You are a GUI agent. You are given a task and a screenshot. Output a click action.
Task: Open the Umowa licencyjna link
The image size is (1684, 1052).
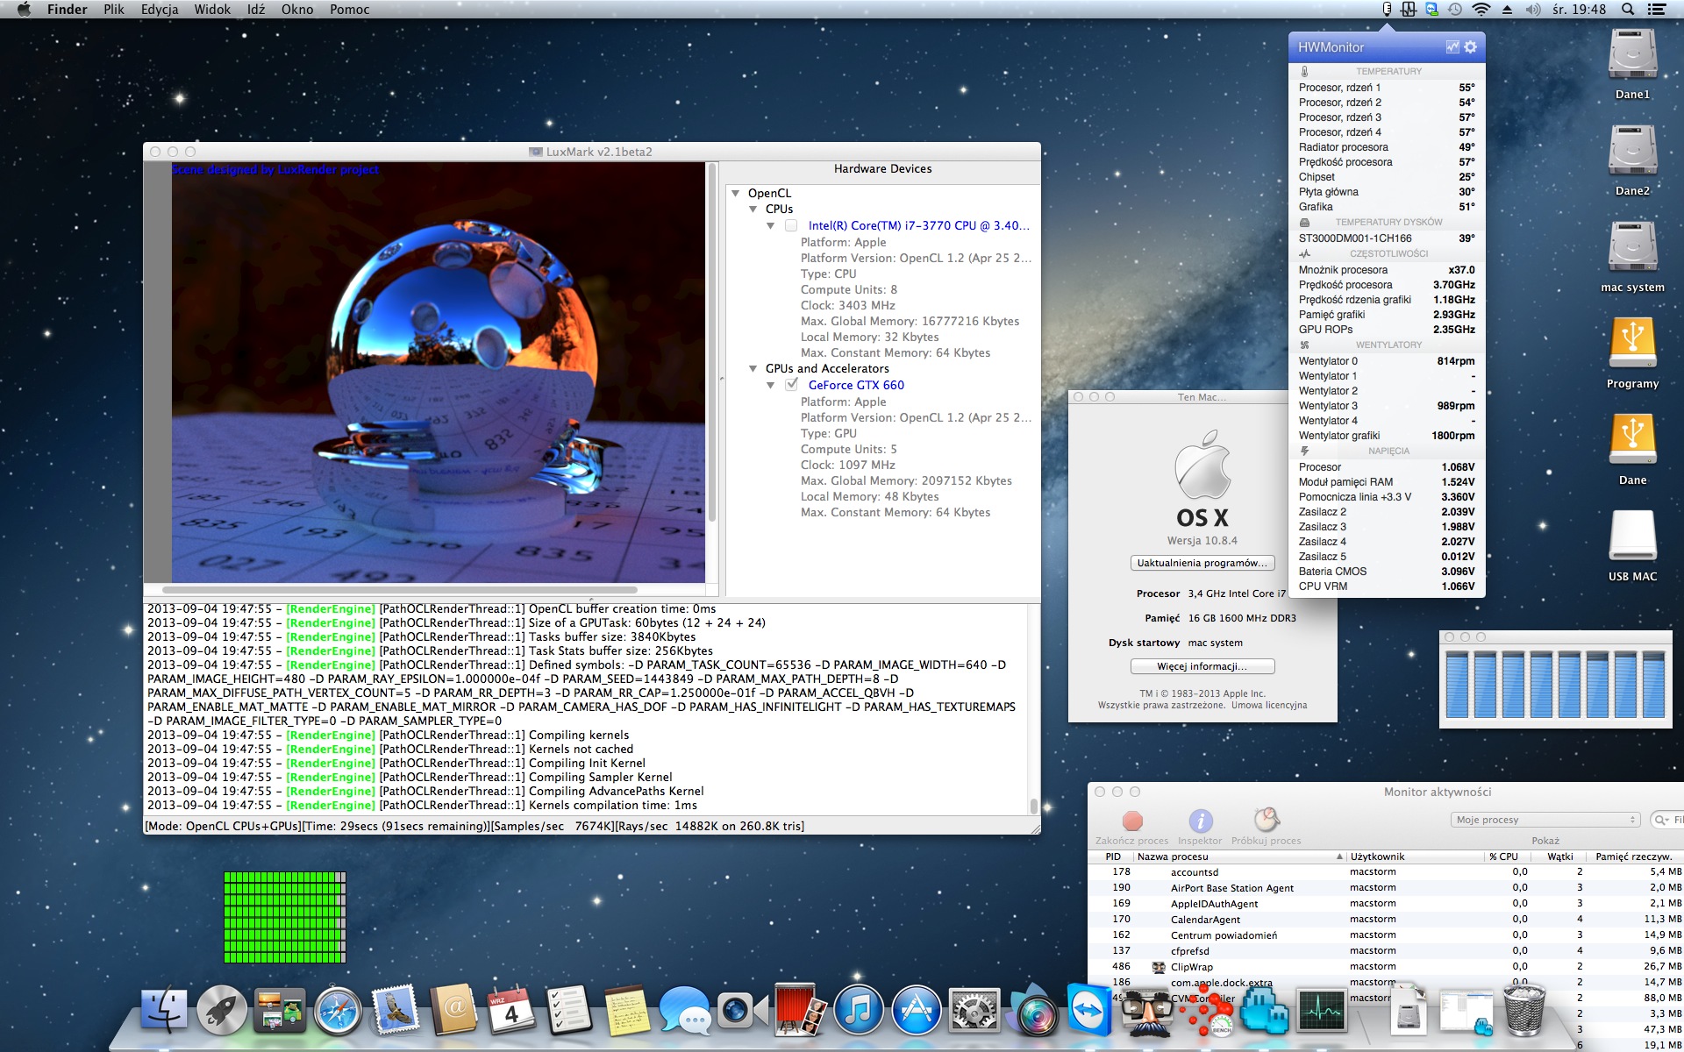1269,705
